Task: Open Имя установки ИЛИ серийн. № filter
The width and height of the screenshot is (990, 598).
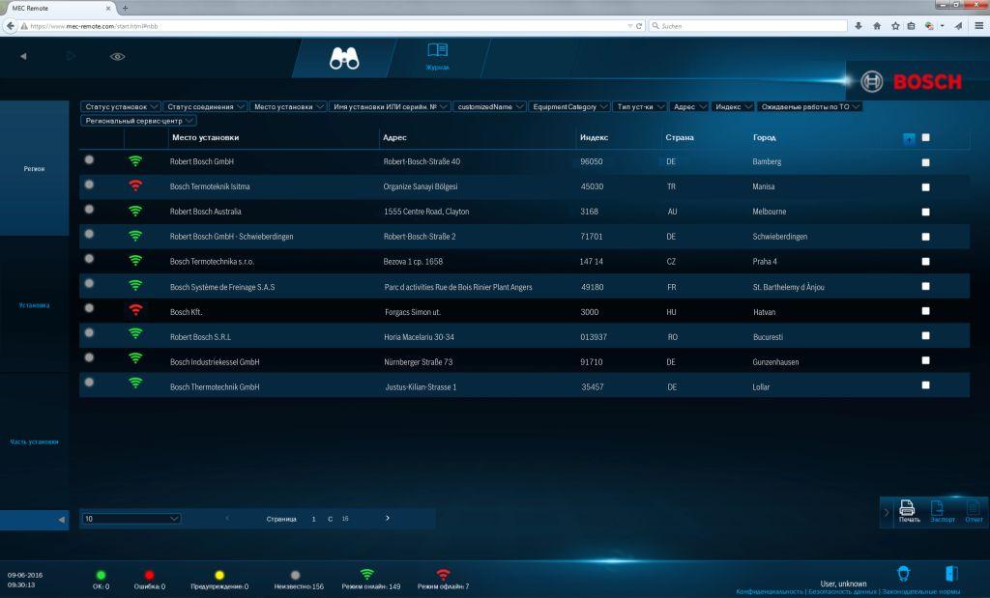Action: pyautogui.click(x=390, y=106)
